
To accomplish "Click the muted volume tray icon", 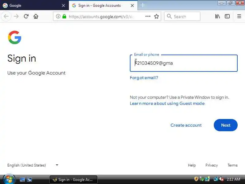I will [x=221, y=179].
